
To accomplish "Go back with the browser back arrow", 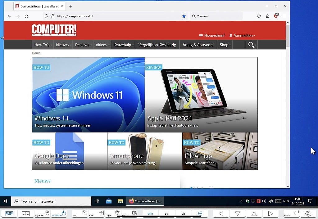I will click(x=9, y=16).
